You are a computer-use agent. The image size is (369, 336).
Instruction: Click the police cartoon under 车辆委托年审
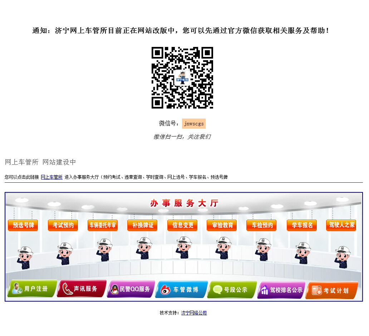point(104,250)
